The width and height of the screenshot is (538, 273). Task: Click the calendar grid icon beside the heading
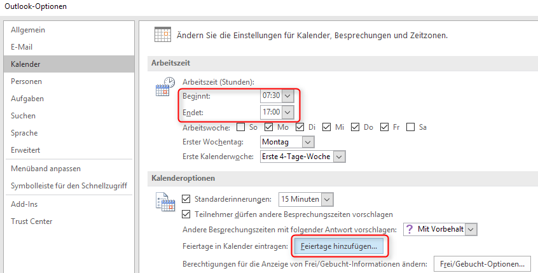[163, 34]
